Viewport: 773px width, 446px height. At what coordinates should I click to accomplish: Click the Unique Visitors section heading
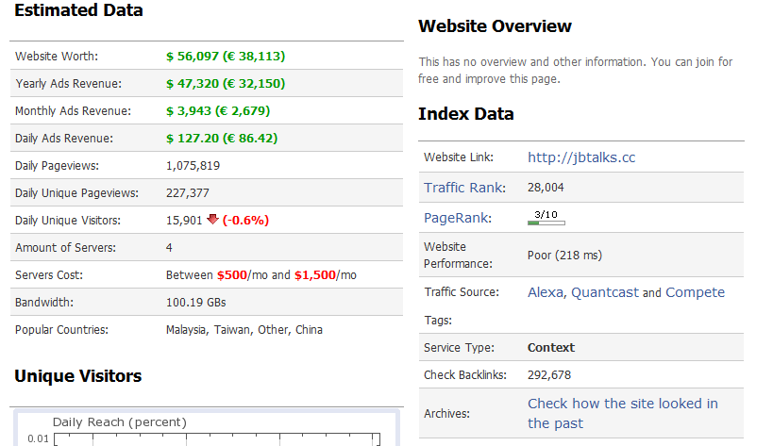[x=77, y=376]
